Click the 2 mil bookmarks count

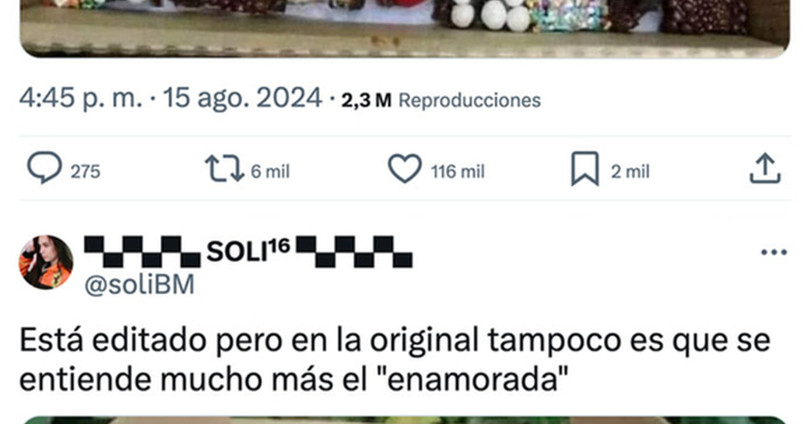point(631,171)
